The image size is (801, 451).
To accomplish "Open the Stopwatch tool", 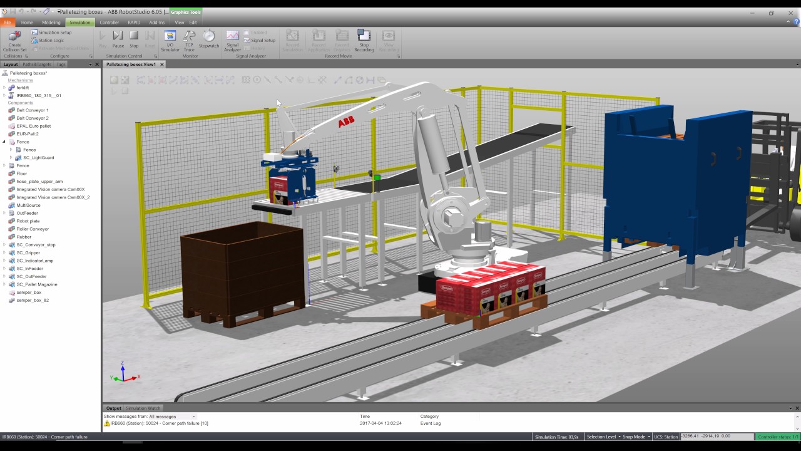I will point(209,39).
